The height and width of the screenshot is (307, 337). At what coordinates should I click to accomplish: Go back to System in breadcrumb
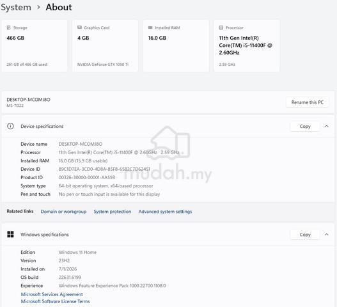(16, 7)
